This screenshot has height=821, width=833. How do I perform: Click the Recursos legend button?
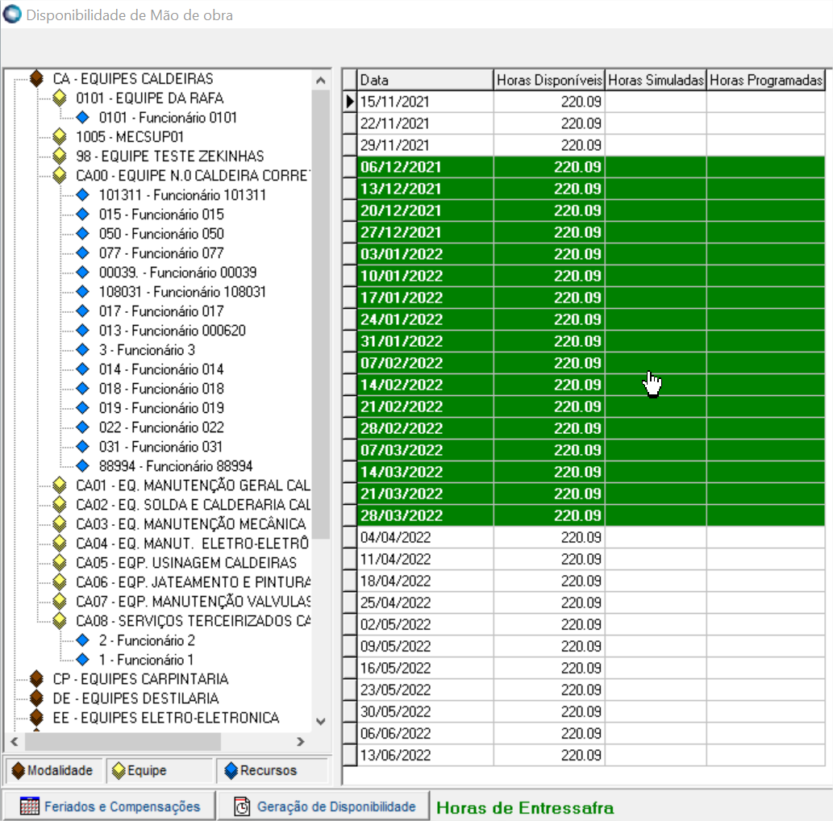click(273, 770)
